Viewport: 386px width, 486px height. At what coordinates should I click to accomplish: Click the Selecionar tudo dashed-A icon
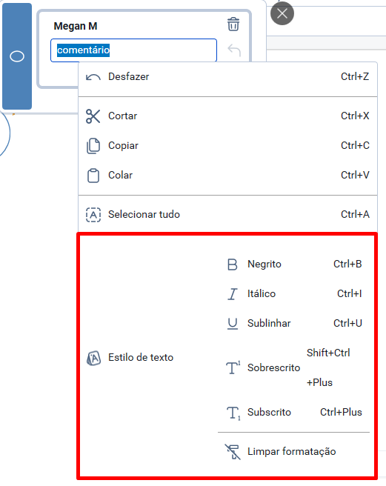pos(93,215)
